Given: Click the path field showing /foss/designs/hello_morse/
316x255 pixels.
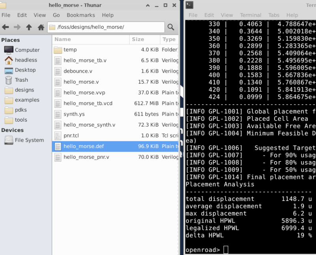Looking at the screenshot, I should pos(107,27).
